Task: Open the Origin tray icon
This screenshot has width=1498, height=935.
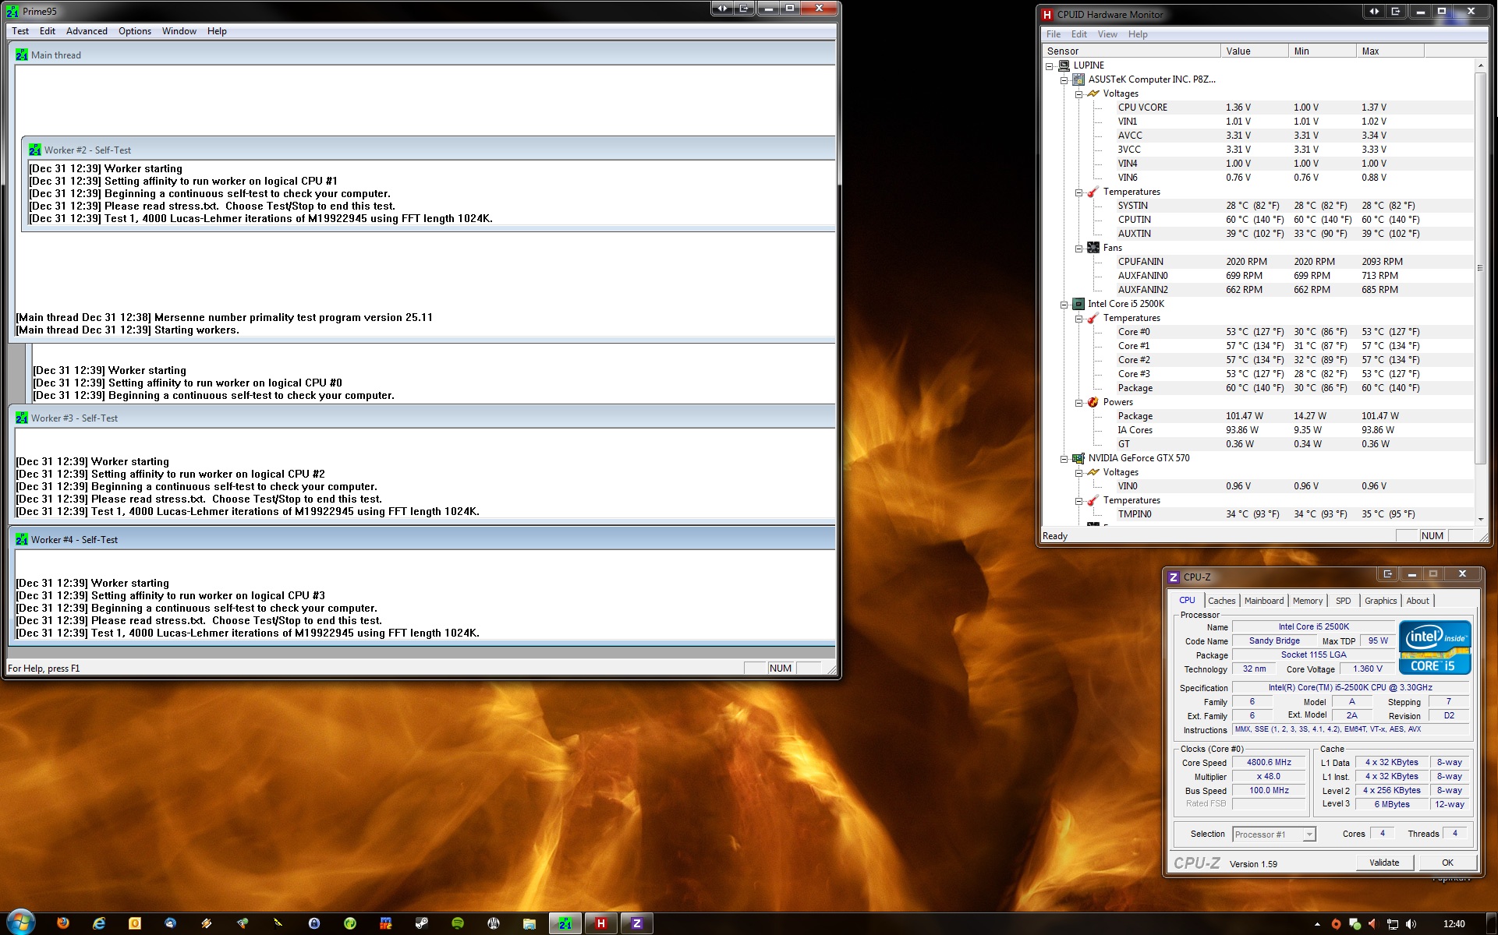Action: pyautogui.click(x=1337, y=924)
